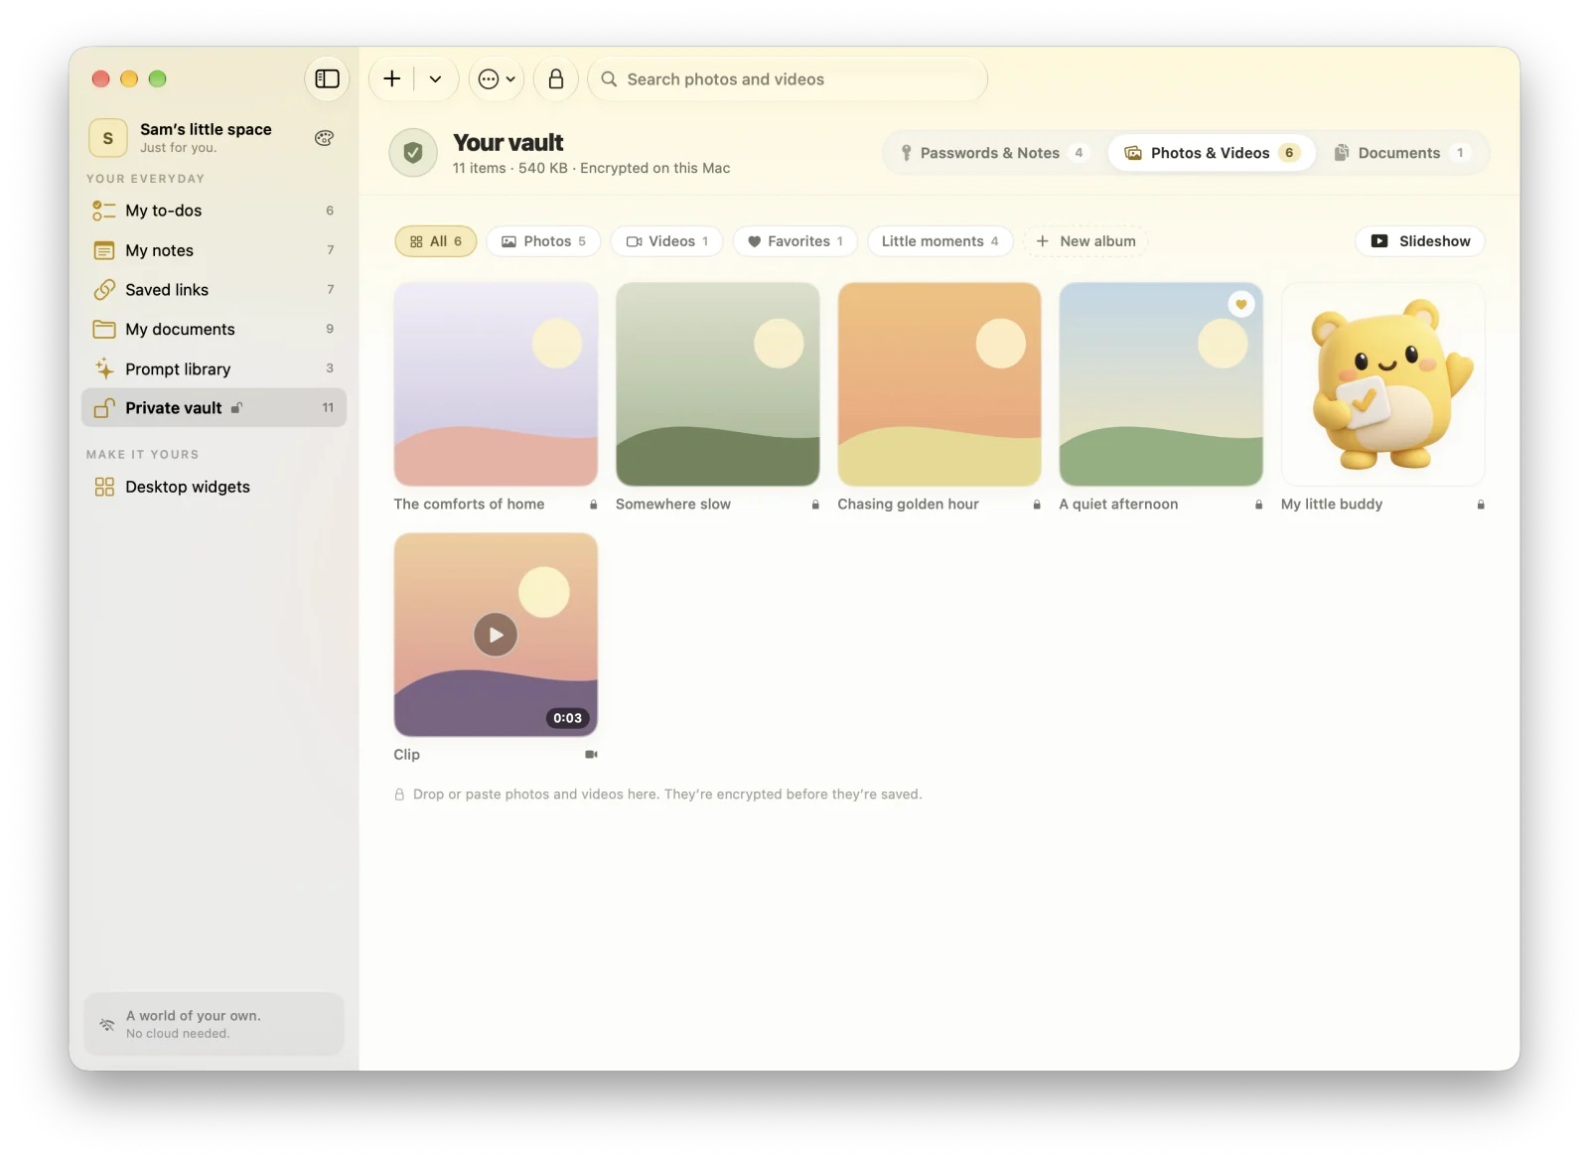This screenshot has height=1162, width=1589.
Task: Open My little buddy image
Action: 1383,384
